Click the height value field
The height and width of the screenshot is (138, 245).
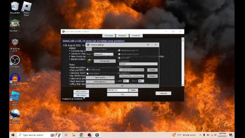[141, 81]
